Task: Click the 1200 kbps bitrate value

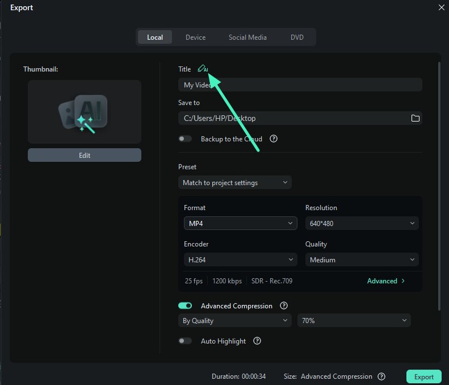Action: pos(227,281)
